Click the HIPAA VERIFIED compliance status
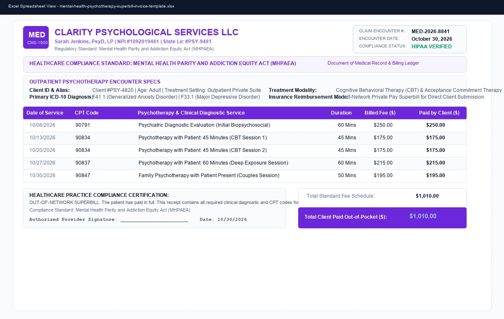The image size is (504, 319). (432, 47)
